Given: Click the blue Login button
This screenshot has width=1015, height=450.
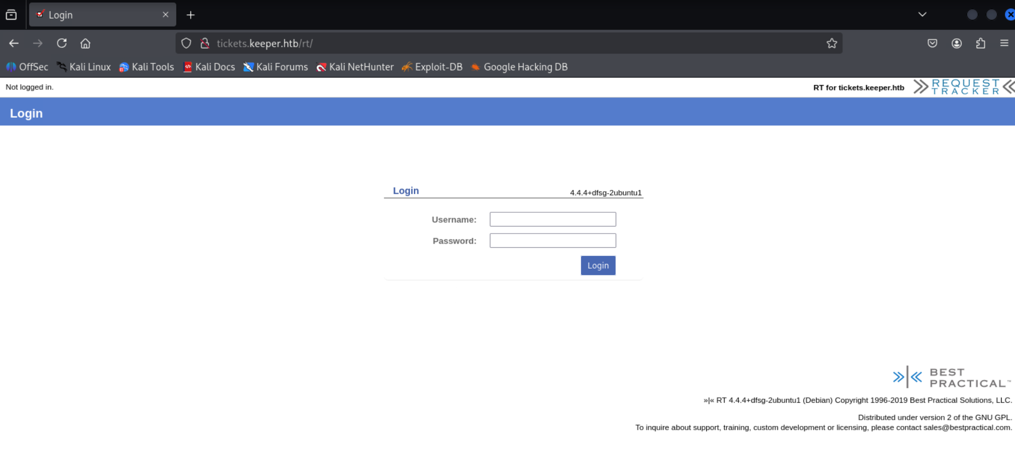Looking at the screenshot, I should point(598,265).
